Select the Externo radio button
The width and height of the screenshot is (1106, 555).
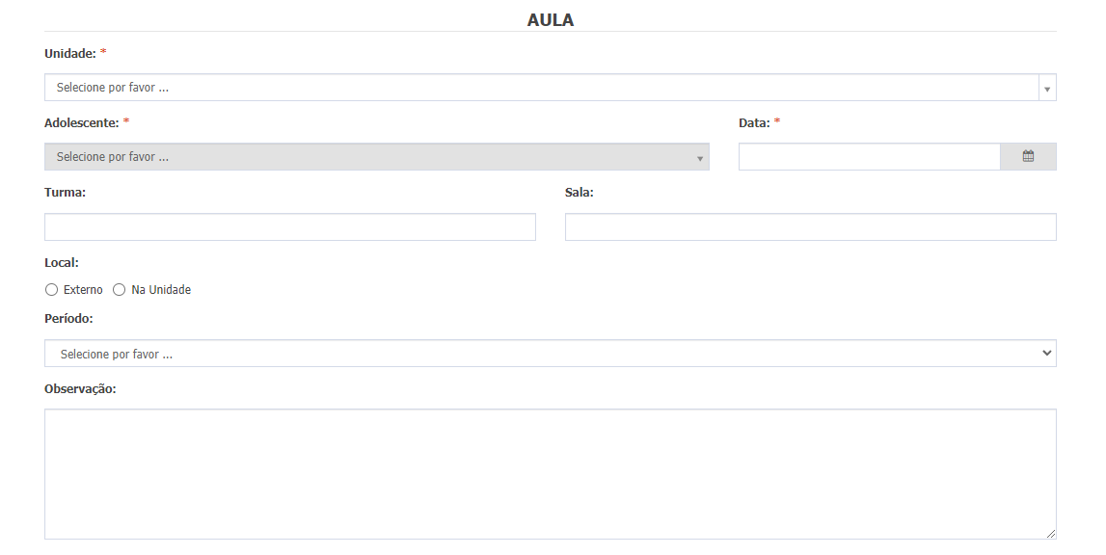[51, 290]
